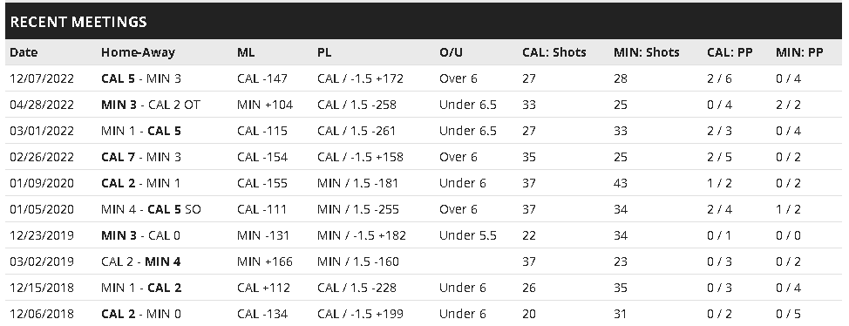The image size is (849, 326).
Task: Click the 03/01/2022 moneyline CAL -115
Action: point(262,131)
